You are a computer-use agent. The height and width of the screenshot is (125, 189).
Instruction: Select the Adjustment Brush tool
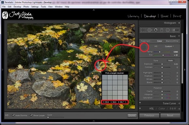click(176, 30)
